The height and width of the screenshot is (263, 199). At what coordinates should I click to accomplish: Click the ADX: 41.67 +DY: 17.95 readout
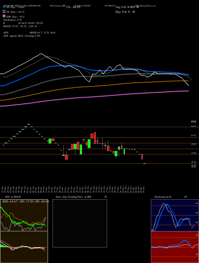(25, 201)
